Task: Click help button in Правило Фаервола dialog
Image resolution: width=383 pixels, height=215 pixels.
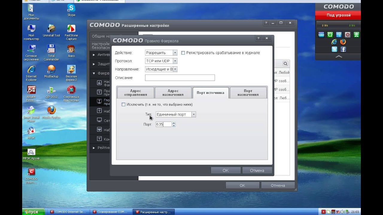Action: [258, 38]
